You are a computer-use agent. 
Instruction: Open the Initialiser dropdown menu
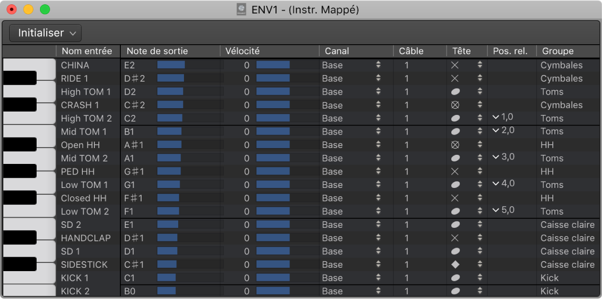46,33
